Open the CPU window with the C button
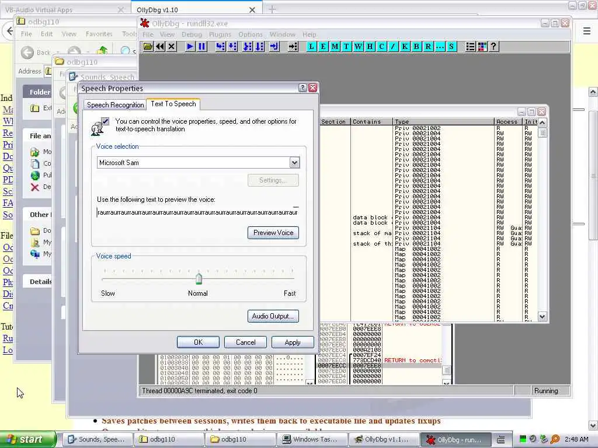Image resolution: width=598 pixels, height=448 pixels. (x=381, y=47)
